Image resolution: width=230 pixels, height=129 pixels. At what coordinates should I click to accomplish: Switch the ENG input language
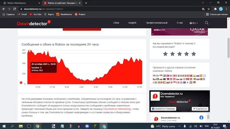click(207, 126)
